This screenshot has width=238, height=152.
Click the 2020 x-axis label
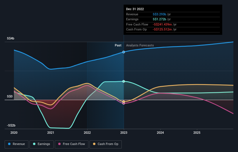[14, 133]
